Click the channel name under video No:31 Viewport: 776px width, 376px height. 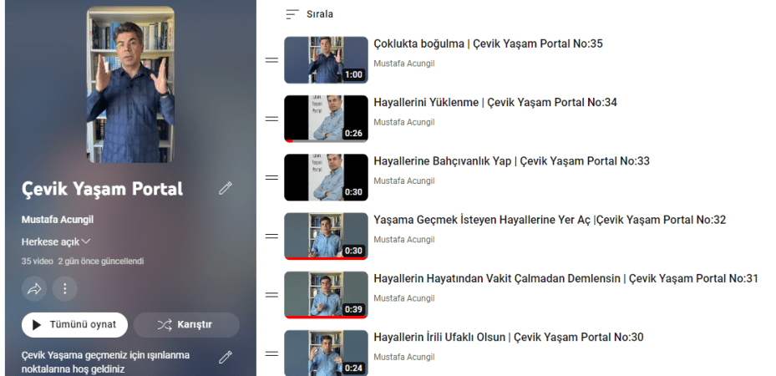[403, 298]
